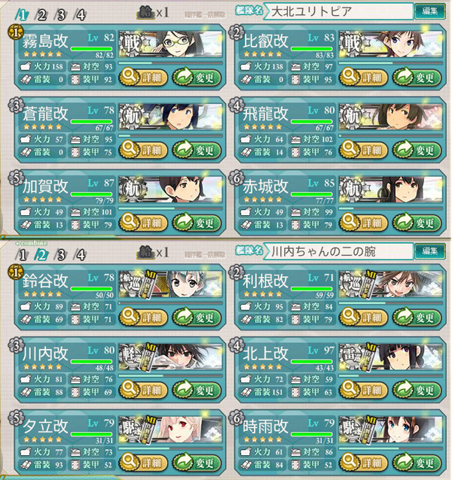Viewport: 452px width, 480px height.
Task: Click 加賀改 portrait banner
Action: click(x=170, y=189)
